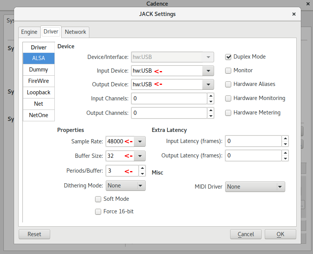The height and width of the screenshot is (254, 313).
Task: Select the FireWire driver
Action: click(x=38, y=81)
